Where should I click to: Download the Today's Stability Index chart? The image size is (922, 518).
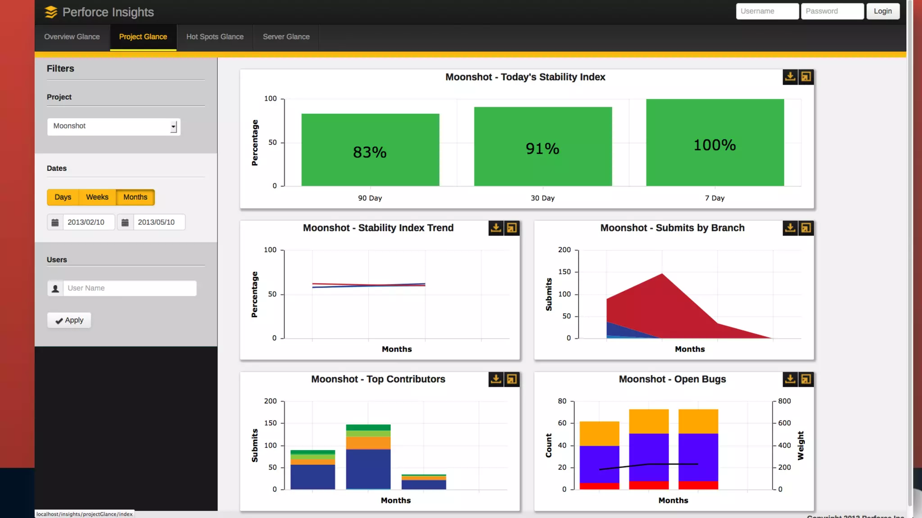[x=790, y=77]
